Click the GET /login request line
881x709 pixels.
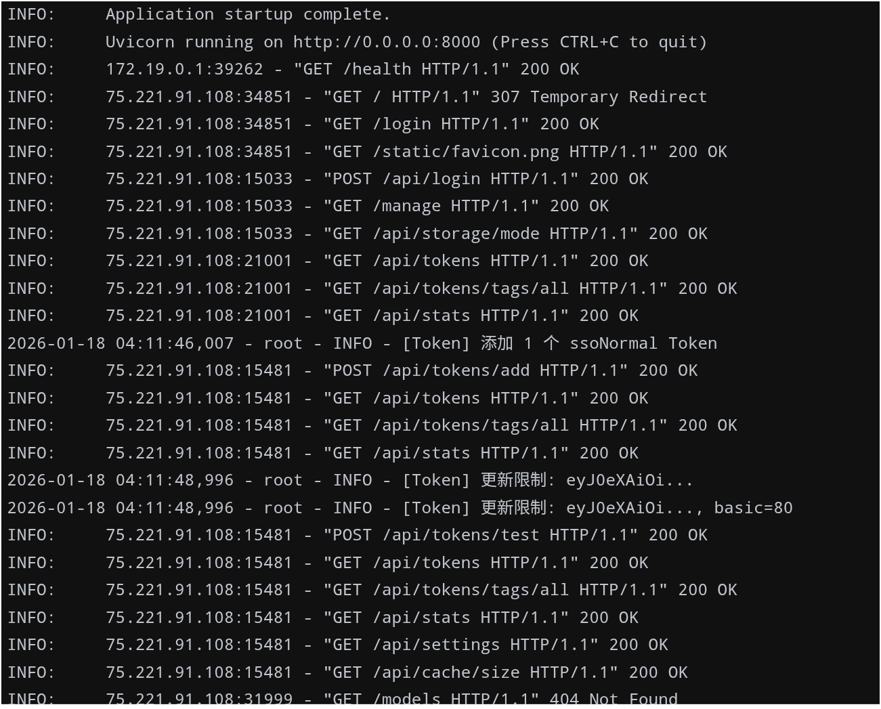tap(303, 124)
